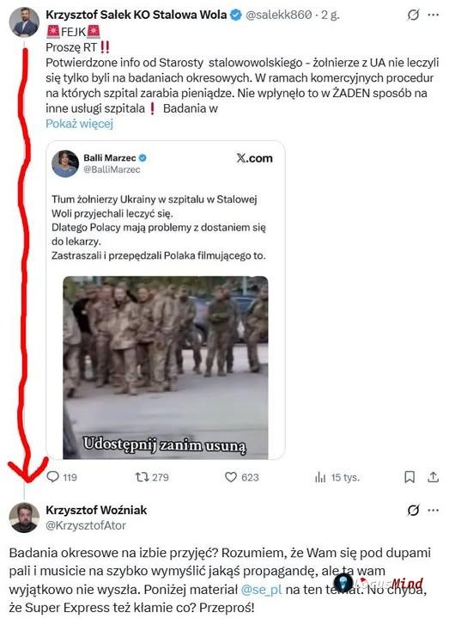
Task: Open more options on Krzysztof Woźniak's reply
Action: [x=434, y=510]
